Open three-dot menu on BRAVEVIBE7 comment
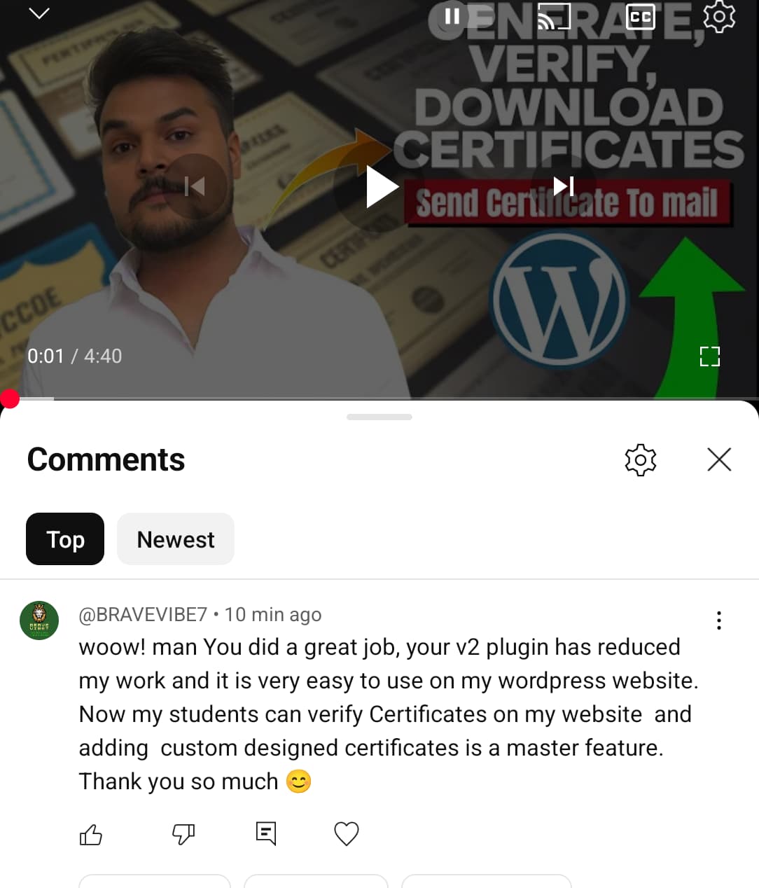The width and height of the screenshot is (759, 888). [x=719, y=620]
